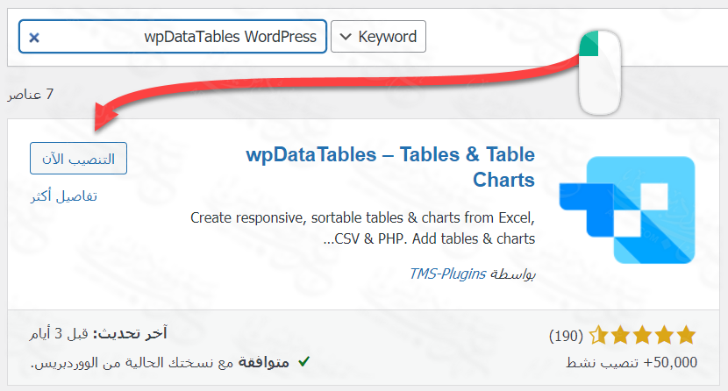Click the wpDataTables blue plugin logo
The height and width of the screenshot is (391, 728).
[639, 210]
